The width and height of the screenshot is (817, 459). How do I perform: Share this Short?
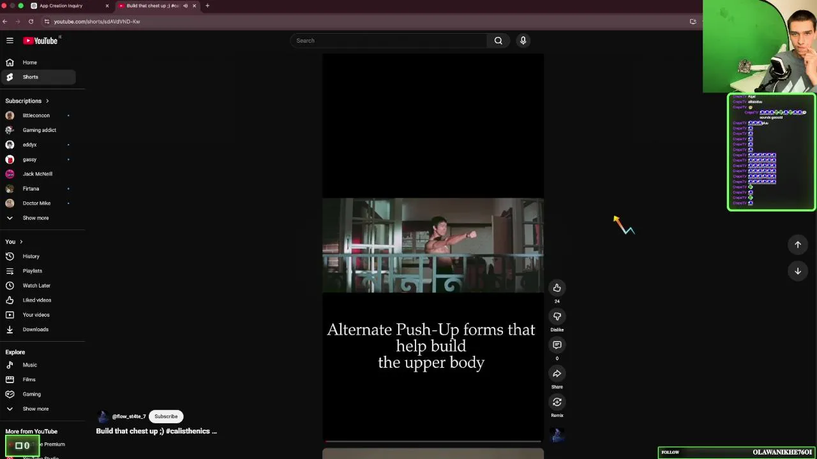click(557, 374)
